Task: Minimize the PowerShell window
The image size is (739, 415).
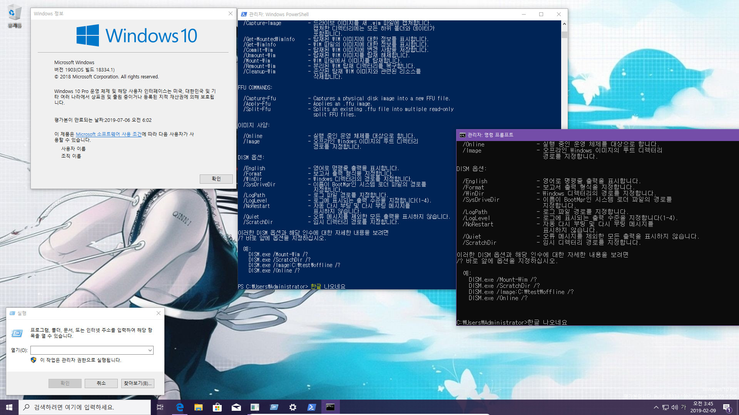Action: 523,14
